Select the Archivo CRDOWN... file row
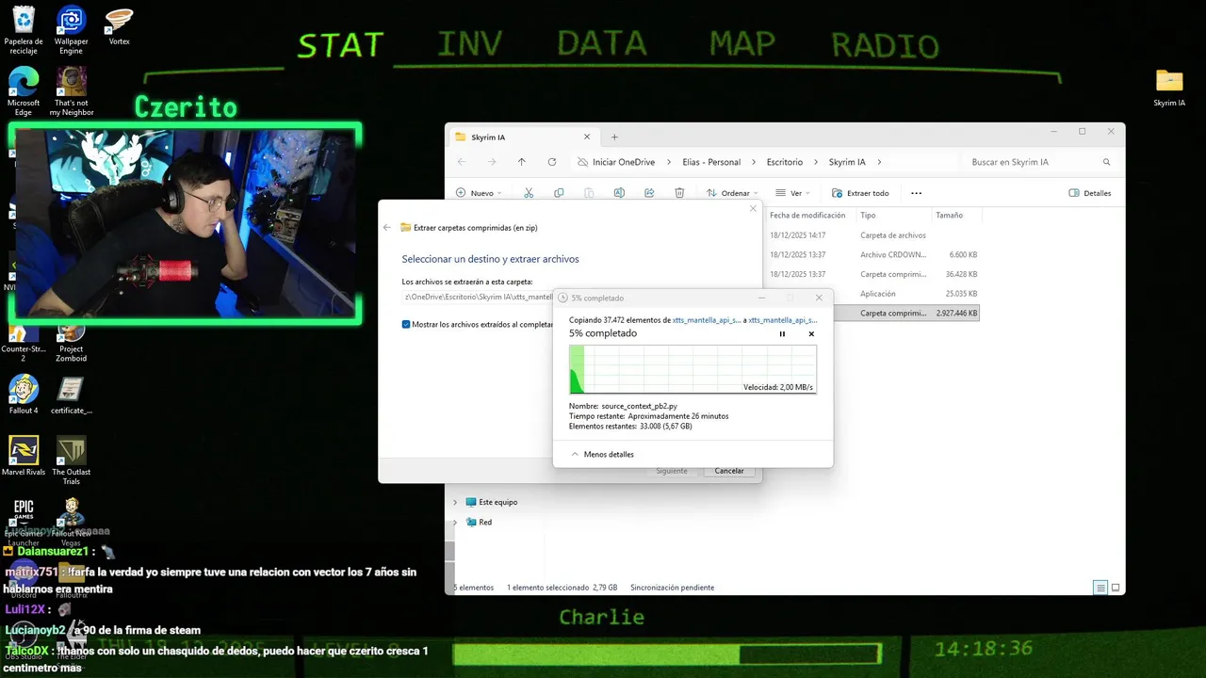The width and height of the screenshot is (1206, 678). [x=874, y=254]
